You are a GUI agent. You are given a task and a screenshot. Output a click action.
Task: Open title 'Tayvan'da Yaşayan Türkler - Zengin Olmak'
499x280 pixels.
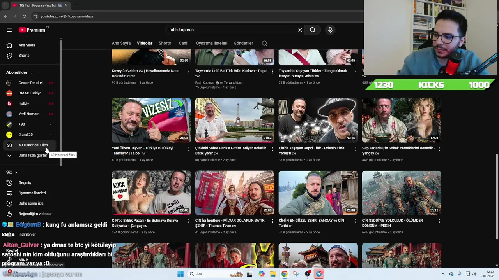point(313,73)
